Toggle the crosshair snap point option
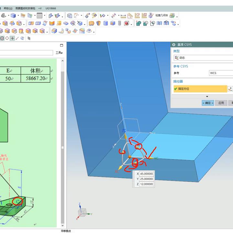The image size is (233, 233). coord(12,38)
